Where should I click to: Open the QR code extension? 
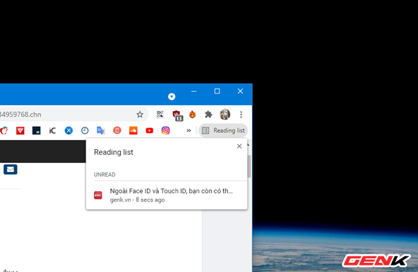coord(160,114)
